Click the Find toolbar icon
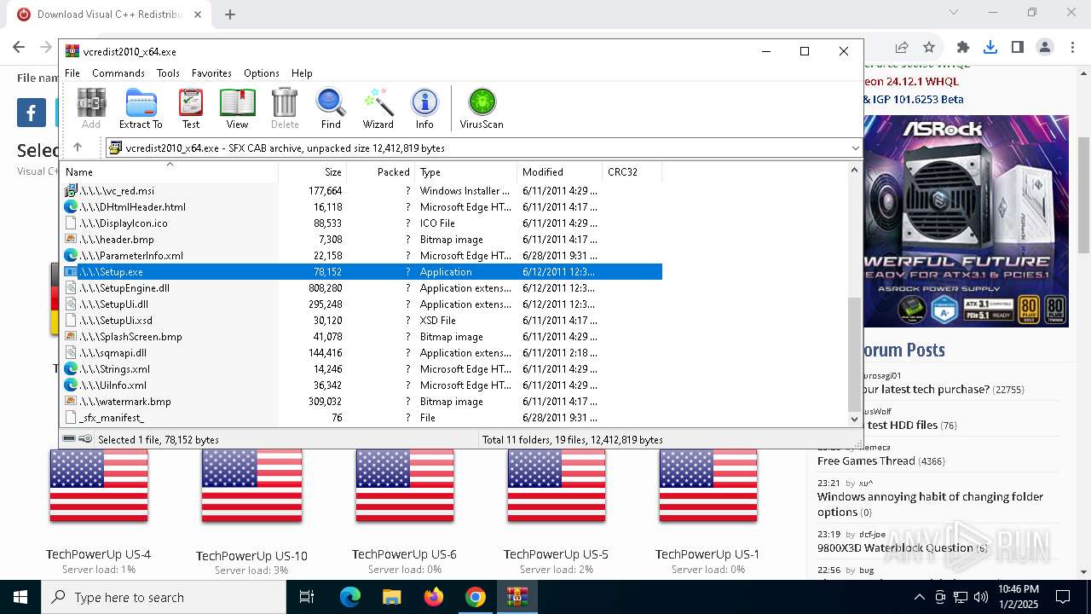Viewport: 1091px width, 614px height. click(x=331, y=108)
